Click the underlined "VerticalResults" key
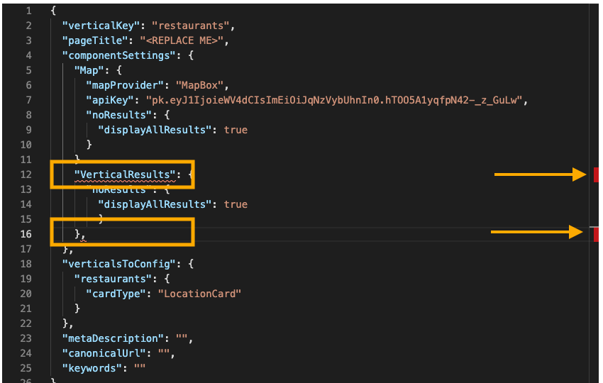 [x=125, y=174]
